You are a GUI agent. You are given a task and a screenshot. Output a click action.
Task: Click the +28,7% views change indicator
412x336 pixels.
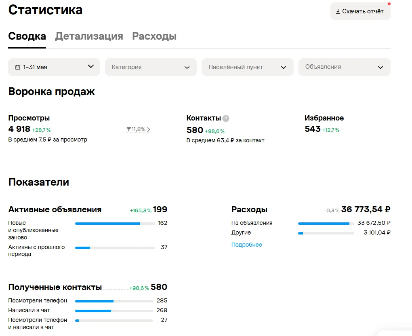point(41,130)
